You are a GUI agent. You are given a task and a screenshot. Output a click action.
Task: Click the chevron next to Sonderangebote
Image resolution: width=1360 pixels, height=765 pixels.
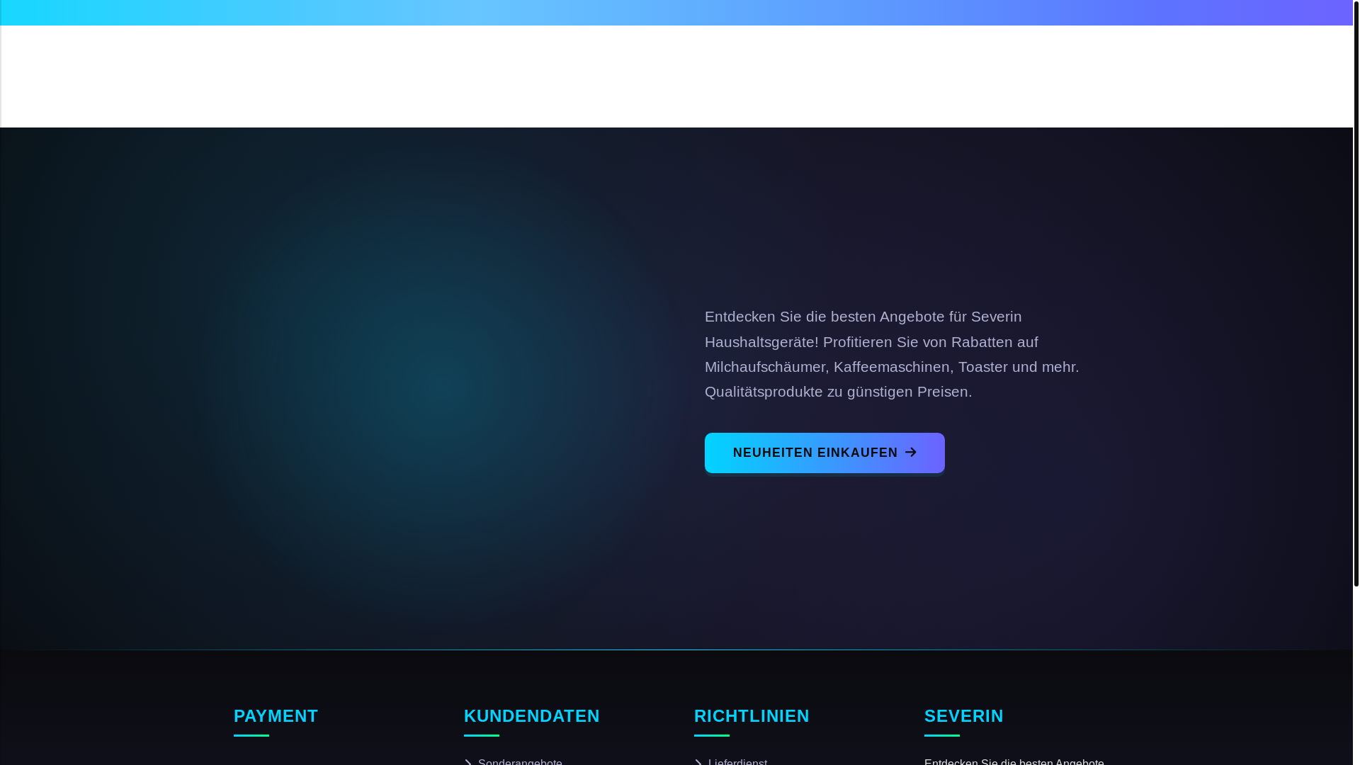coord(468,762)
